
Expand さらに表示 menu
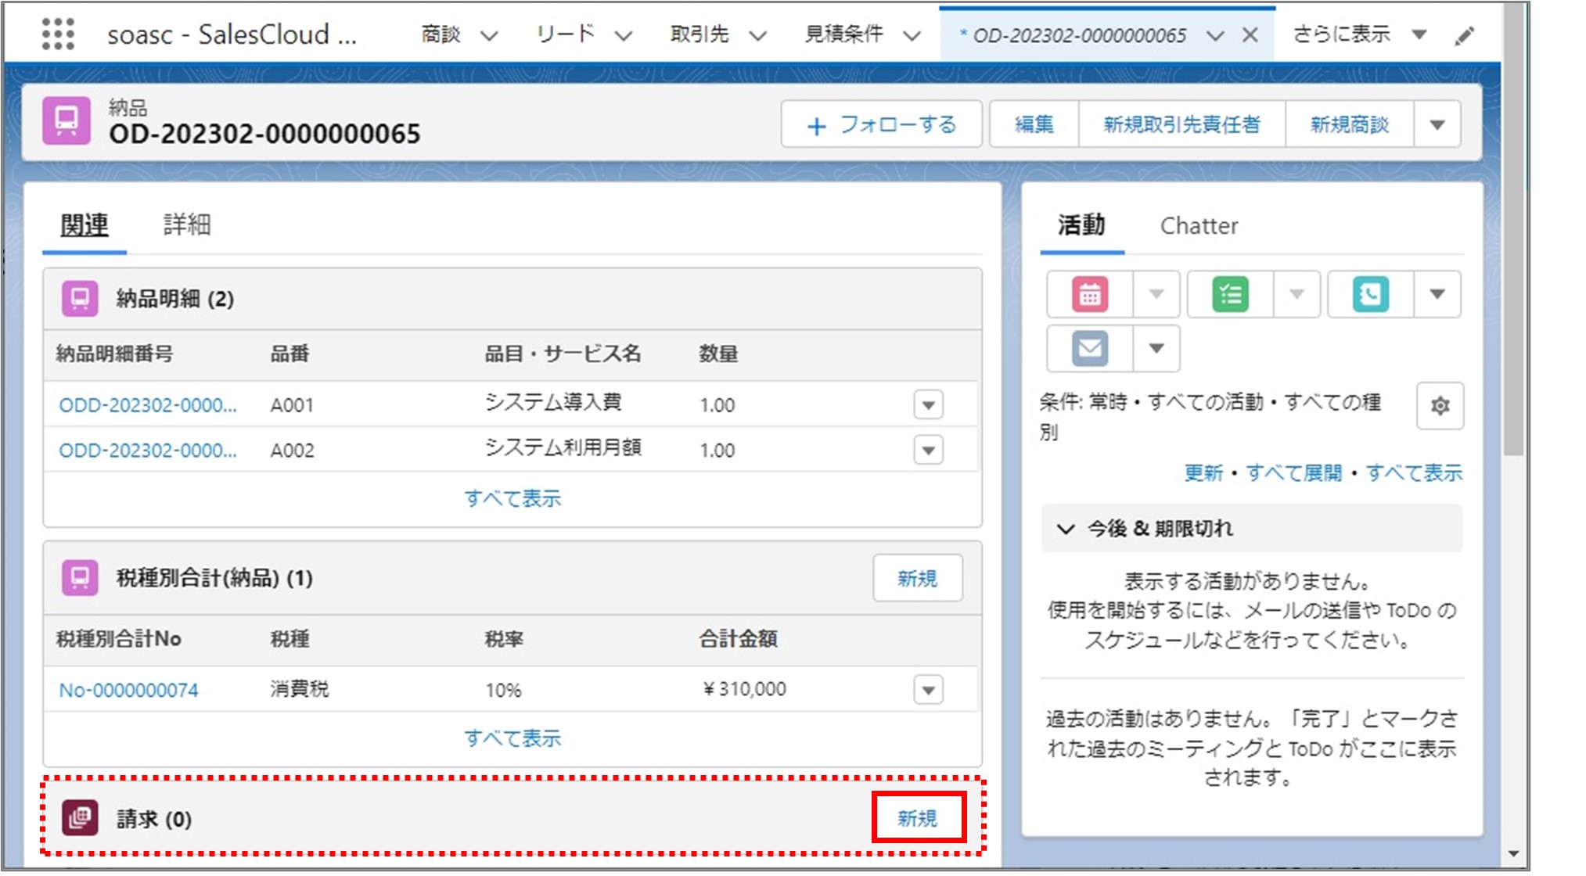[x=1359, y=34]
